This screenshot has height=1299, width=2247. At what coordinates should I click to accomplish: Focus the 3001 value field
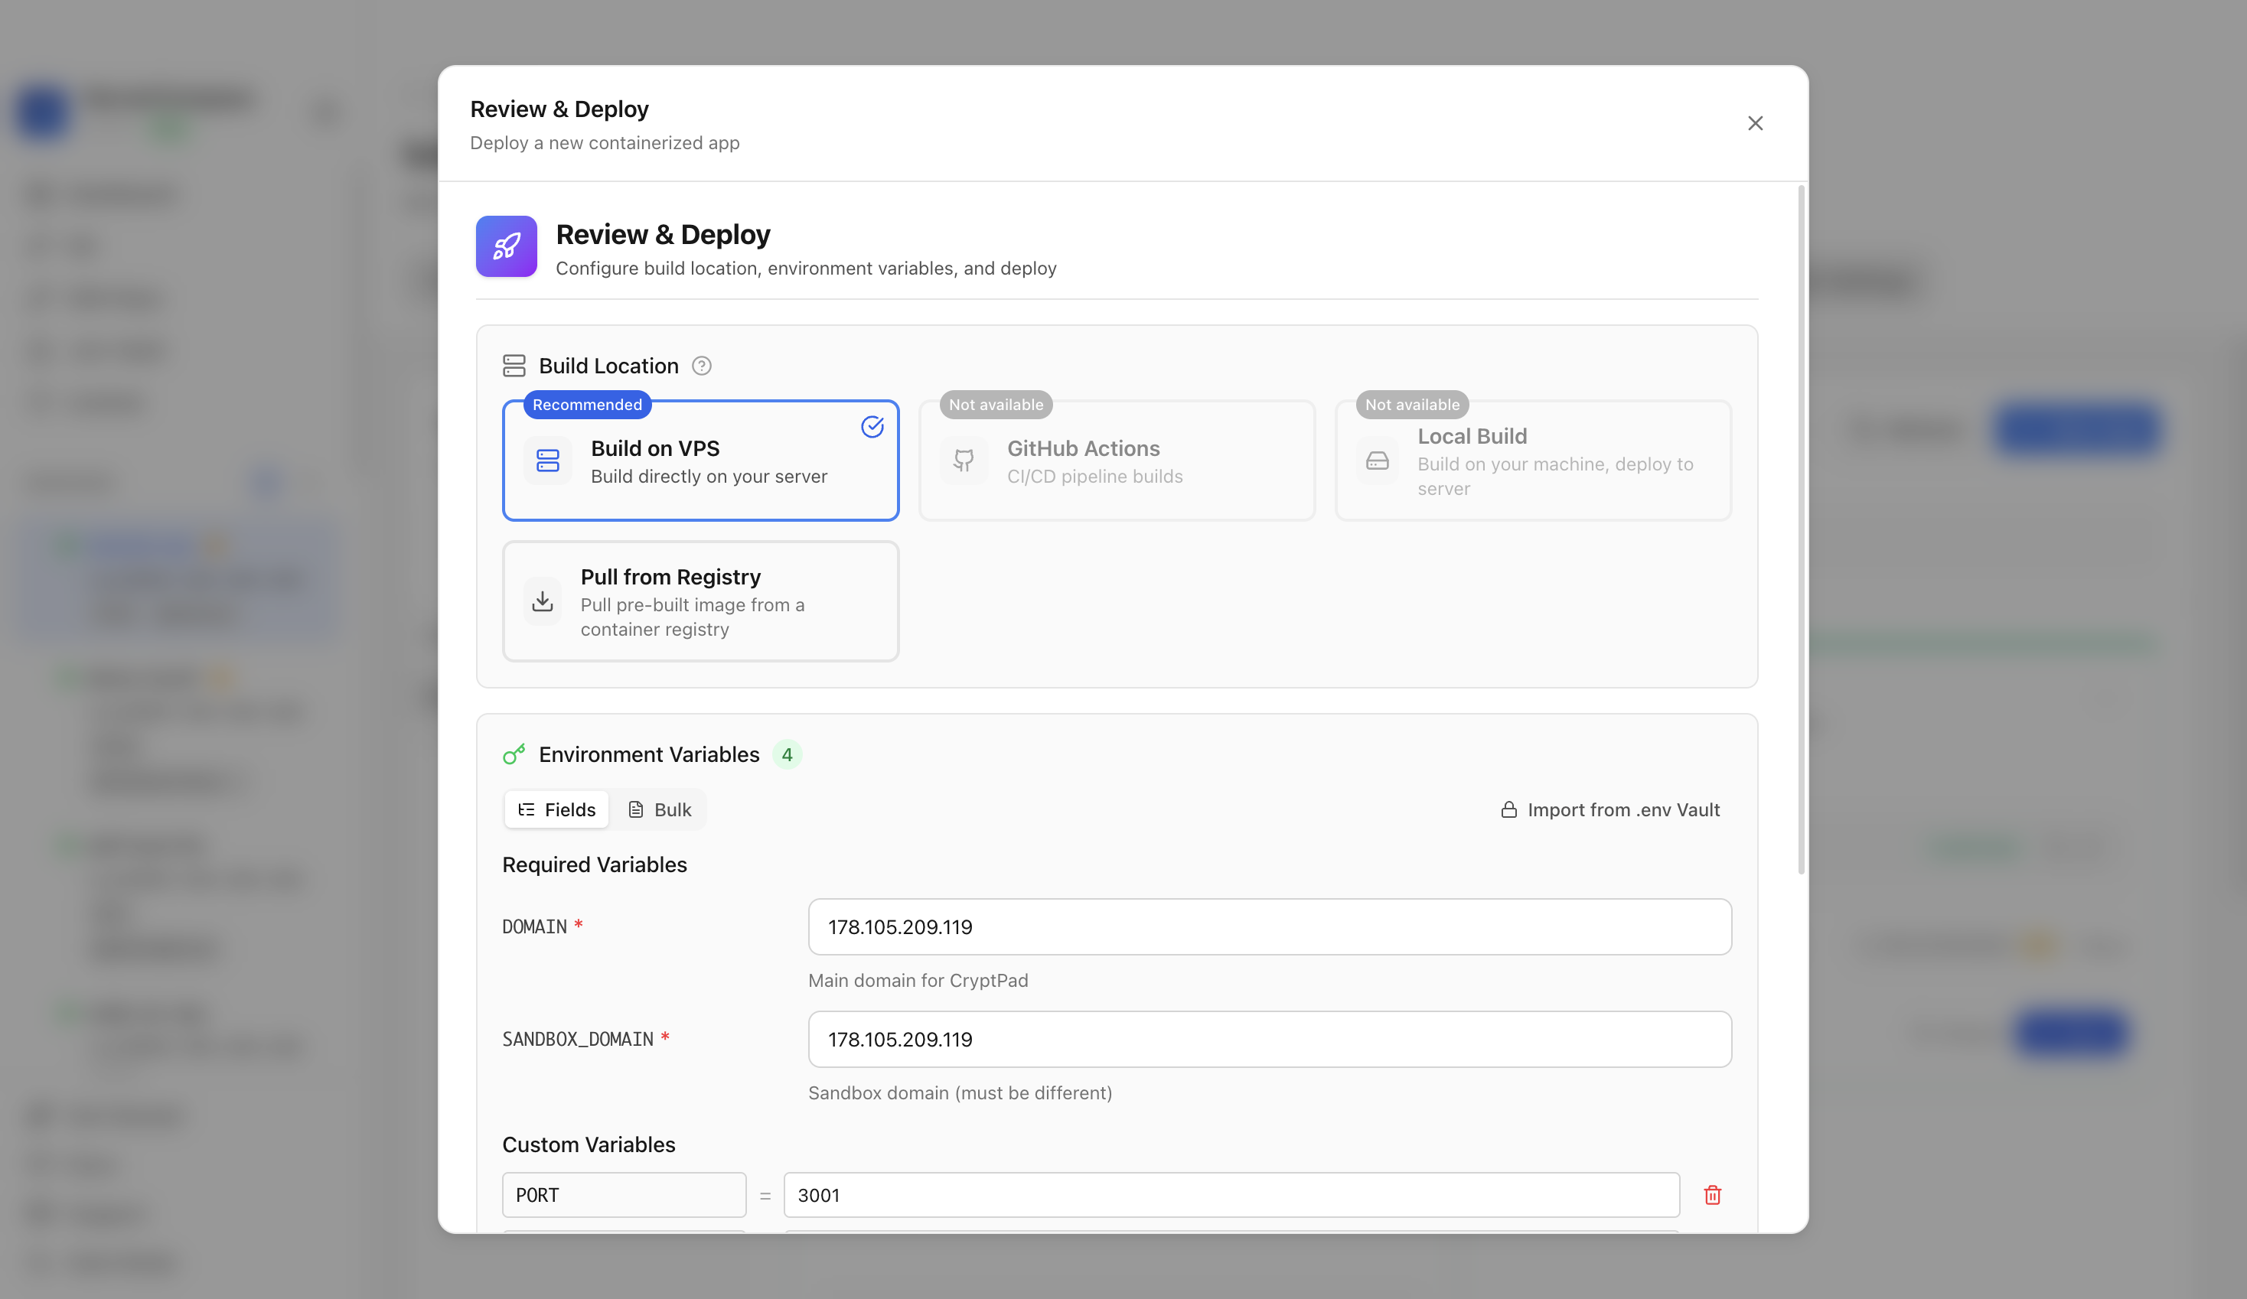pos(1231,1195)
